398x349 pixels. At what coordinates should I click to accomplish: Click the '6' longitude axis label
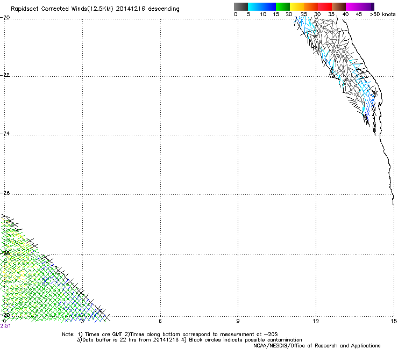[x=160, y=322]
